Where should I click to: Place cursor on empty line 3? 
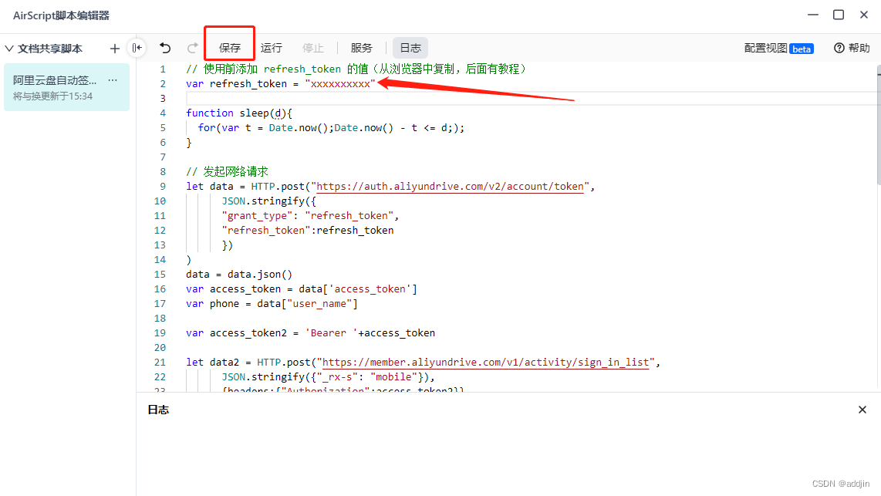(x=463, y=98)
